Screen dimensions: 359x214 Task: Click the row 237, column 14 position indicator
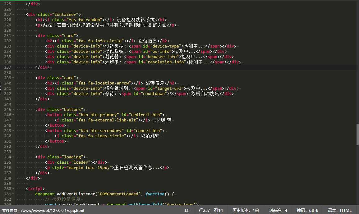tap(211, 210)
